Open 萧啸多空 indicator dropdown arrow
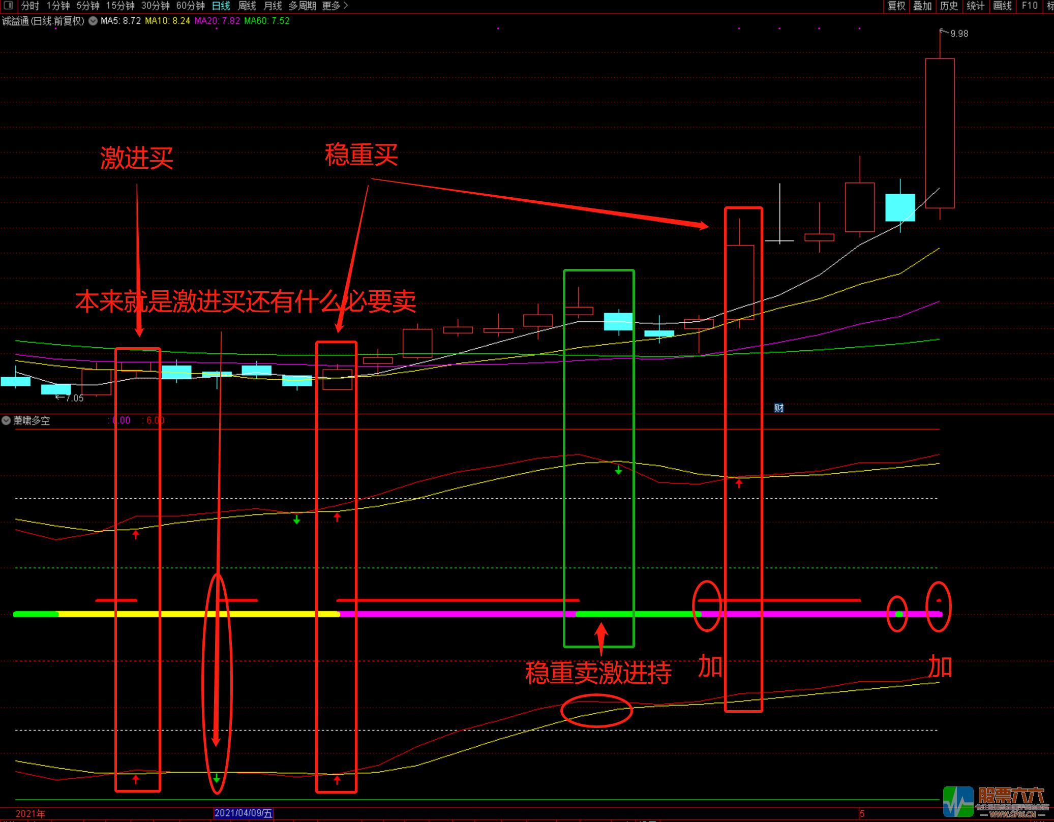 point(6,420)
